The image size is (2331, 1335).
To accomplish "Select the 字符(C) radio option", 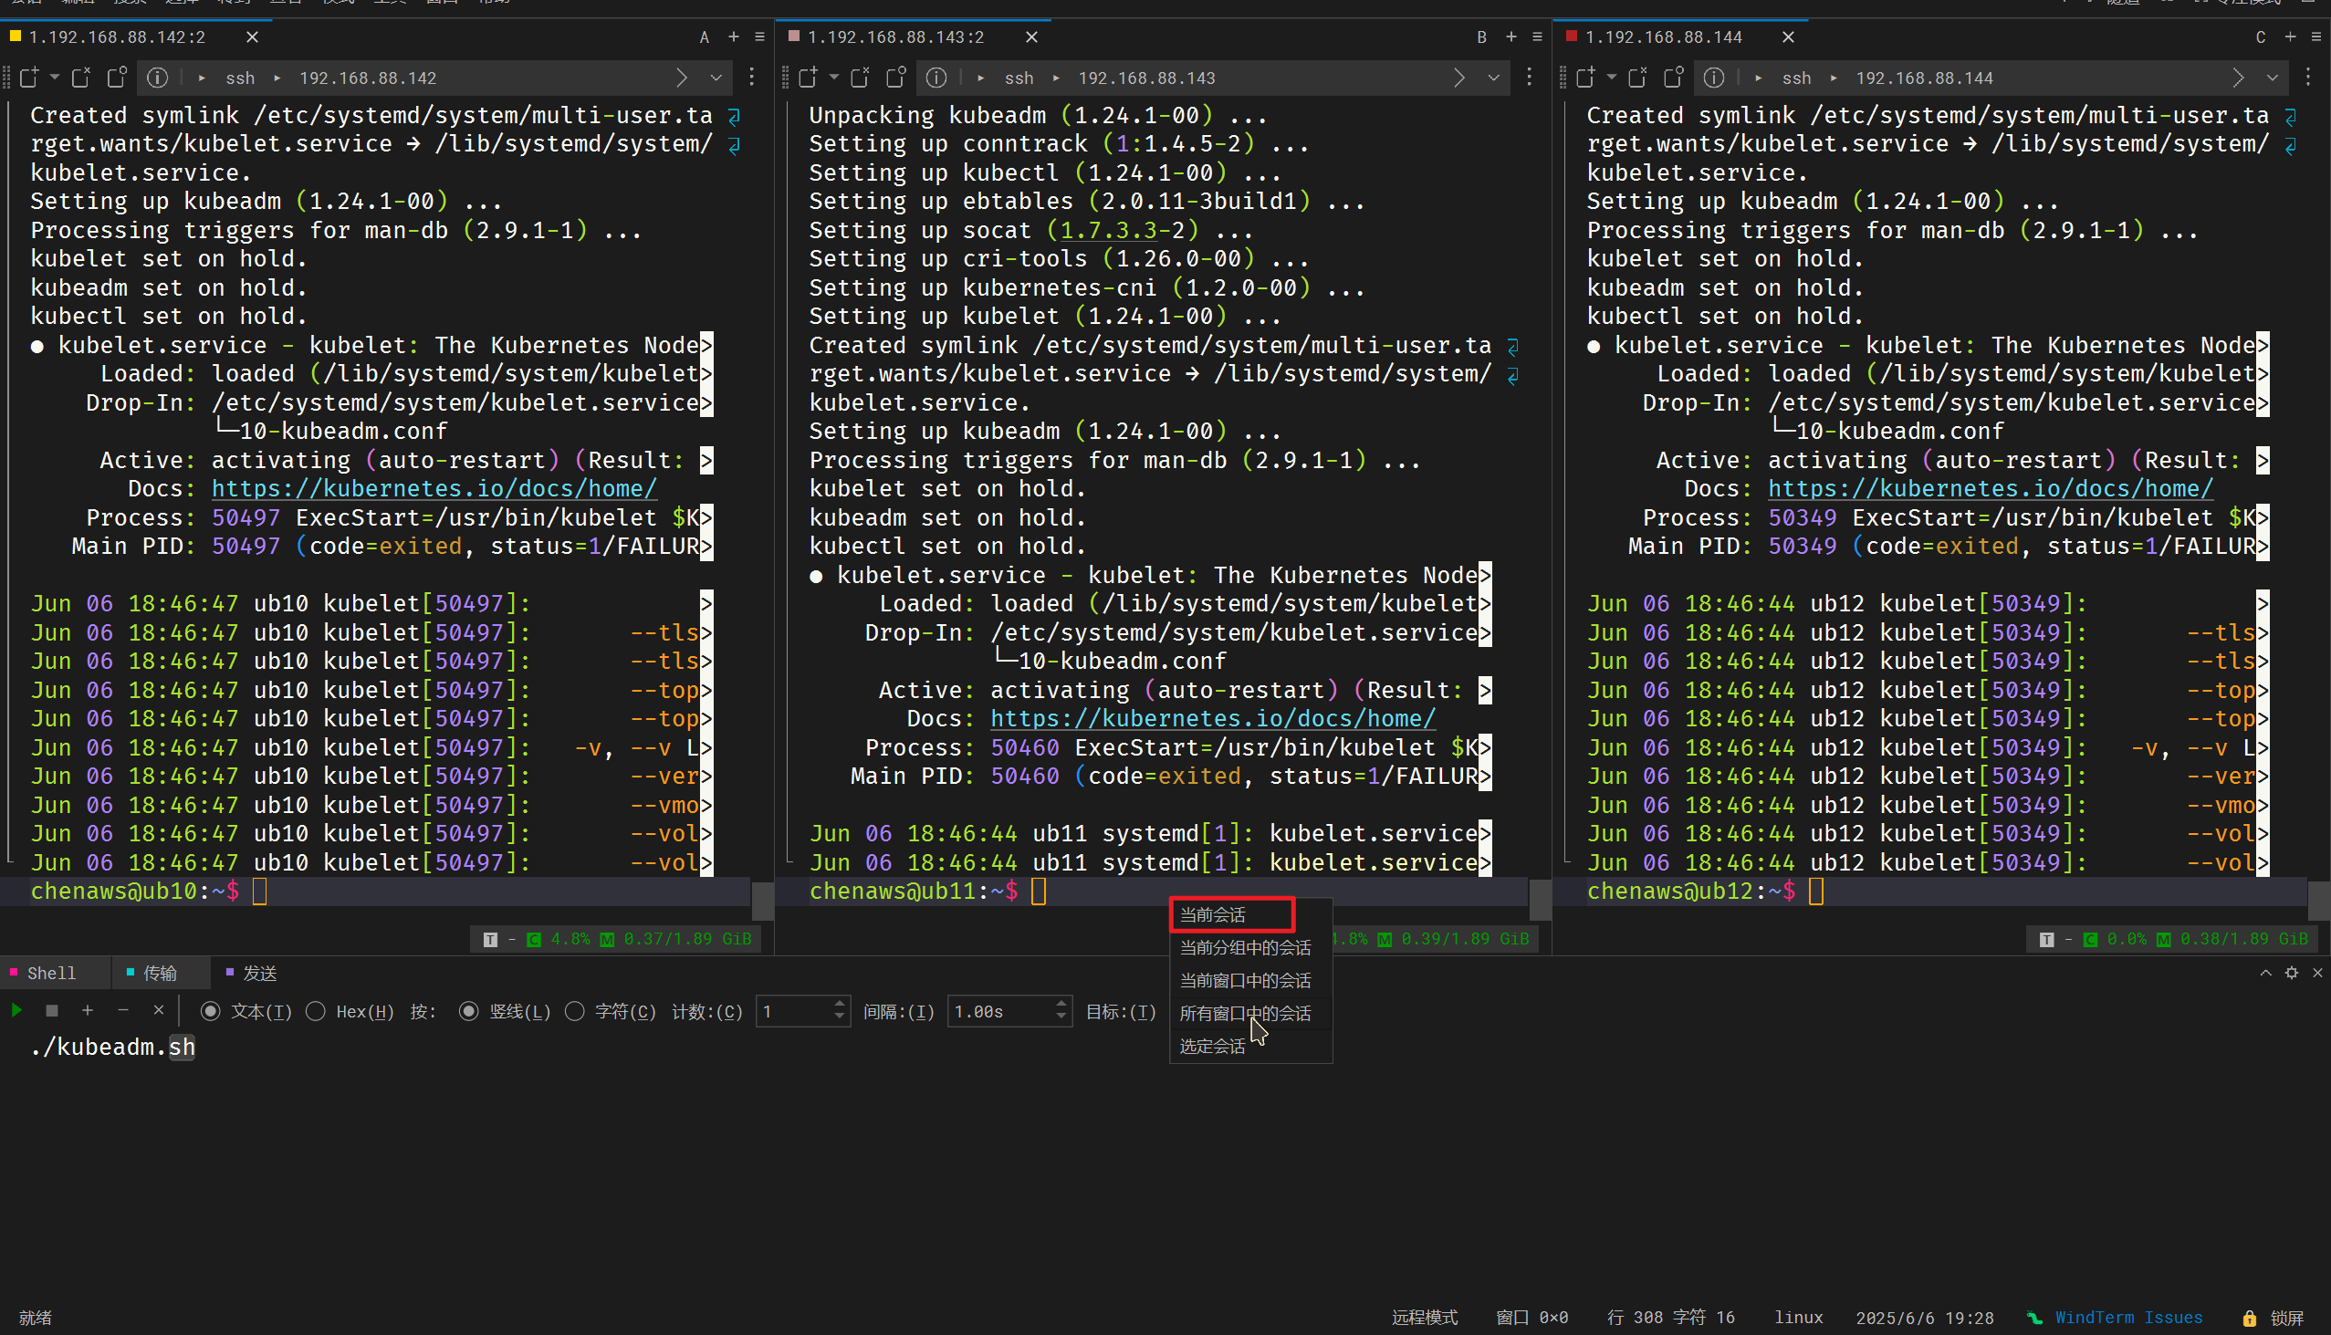I will [x=575, y=1011].
